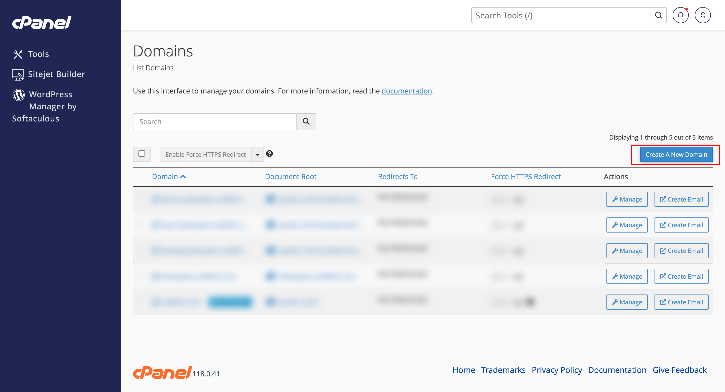
Task: Open the Trademarks footer link
Action: click(x=503, y=370)
